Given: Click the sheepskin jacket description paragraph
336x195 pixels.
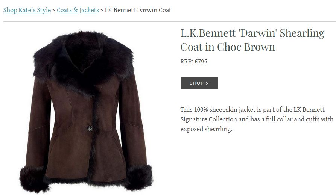Looking at the screenshot, I should pos(257,119).
